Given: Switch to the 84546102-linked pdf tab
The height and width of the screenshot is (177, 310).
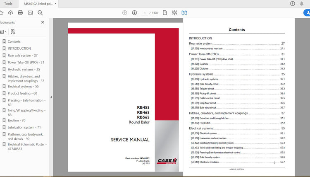Looking at the screenshot, I should coord(38,4).
